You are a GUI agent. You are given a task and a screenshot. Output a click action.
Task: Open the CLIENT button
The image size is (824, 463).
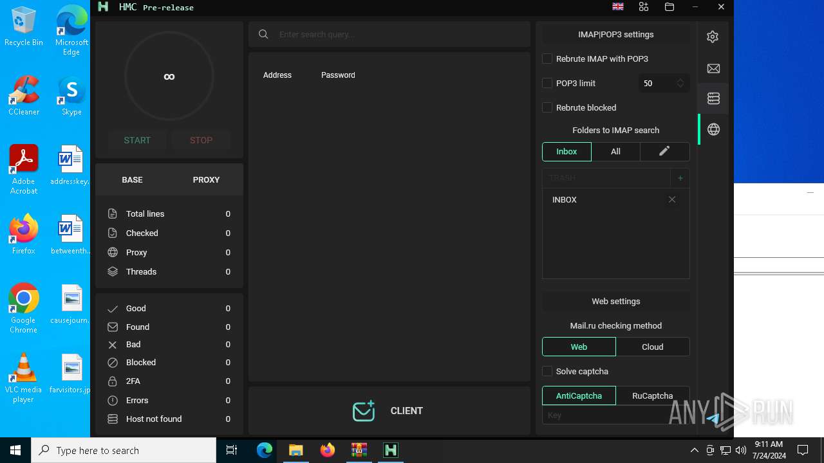(x=389, y=411)
